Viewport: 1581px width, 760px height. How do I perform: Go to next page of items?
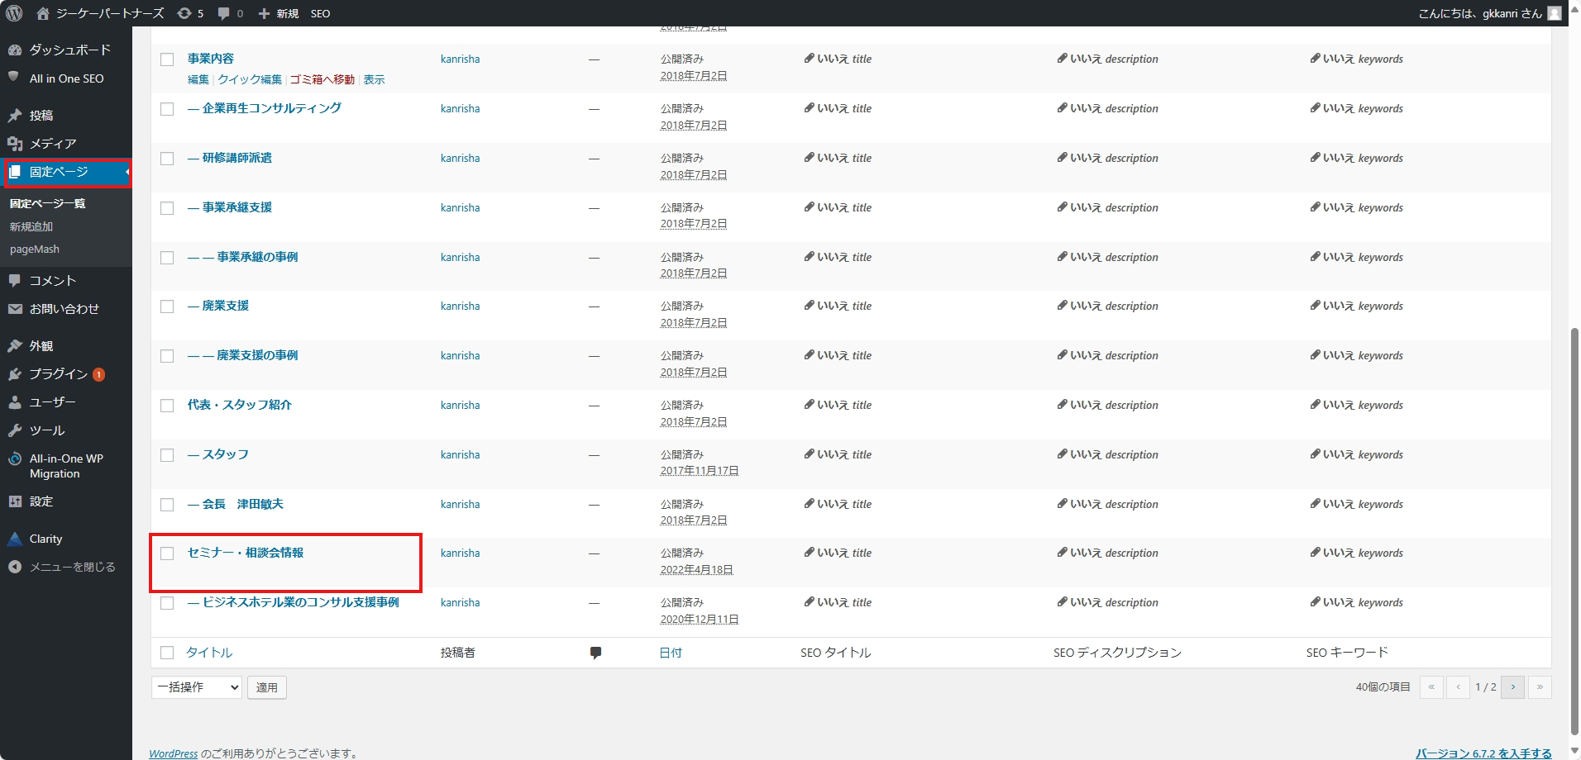(1512, 687)
